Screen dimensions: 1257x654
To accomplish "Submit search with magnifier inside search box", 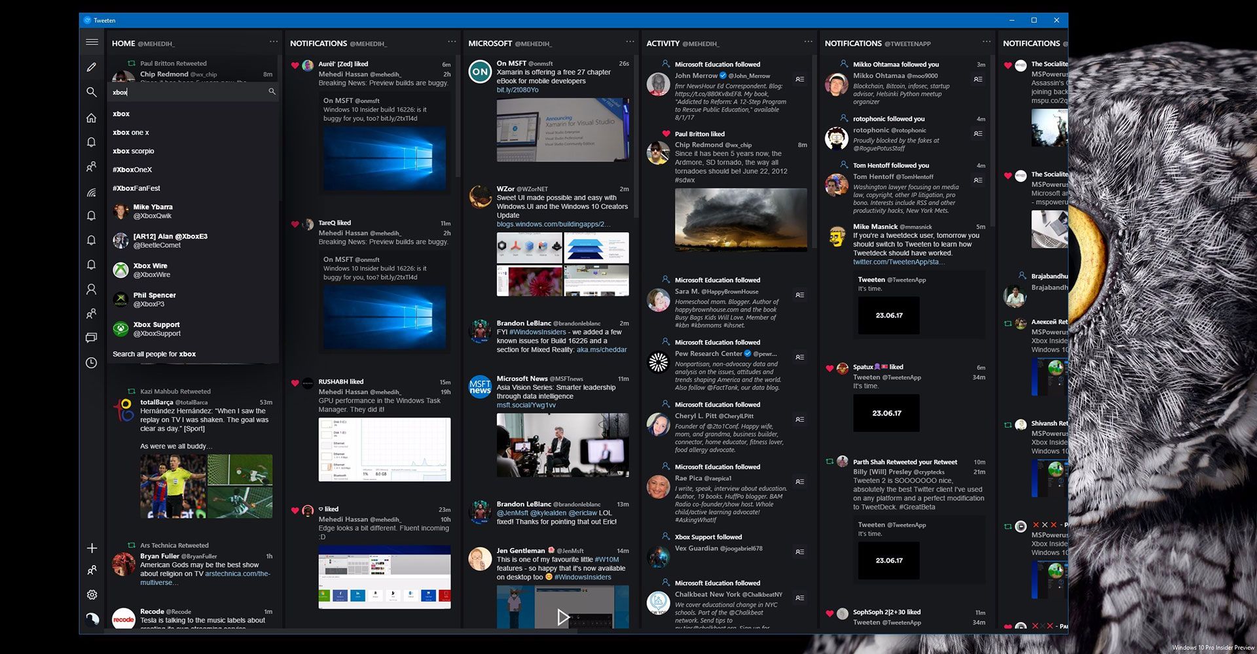I will click(272, 92).
